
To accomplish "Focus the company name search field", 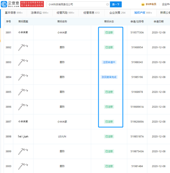I will coord(77,5).
